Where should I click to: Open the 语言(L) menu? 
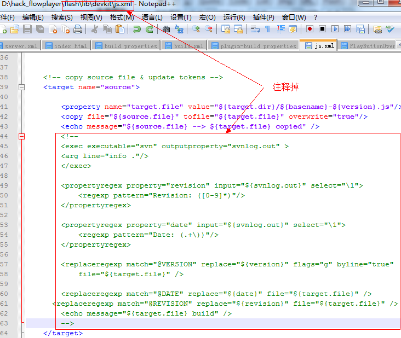[x=152, y=18]
